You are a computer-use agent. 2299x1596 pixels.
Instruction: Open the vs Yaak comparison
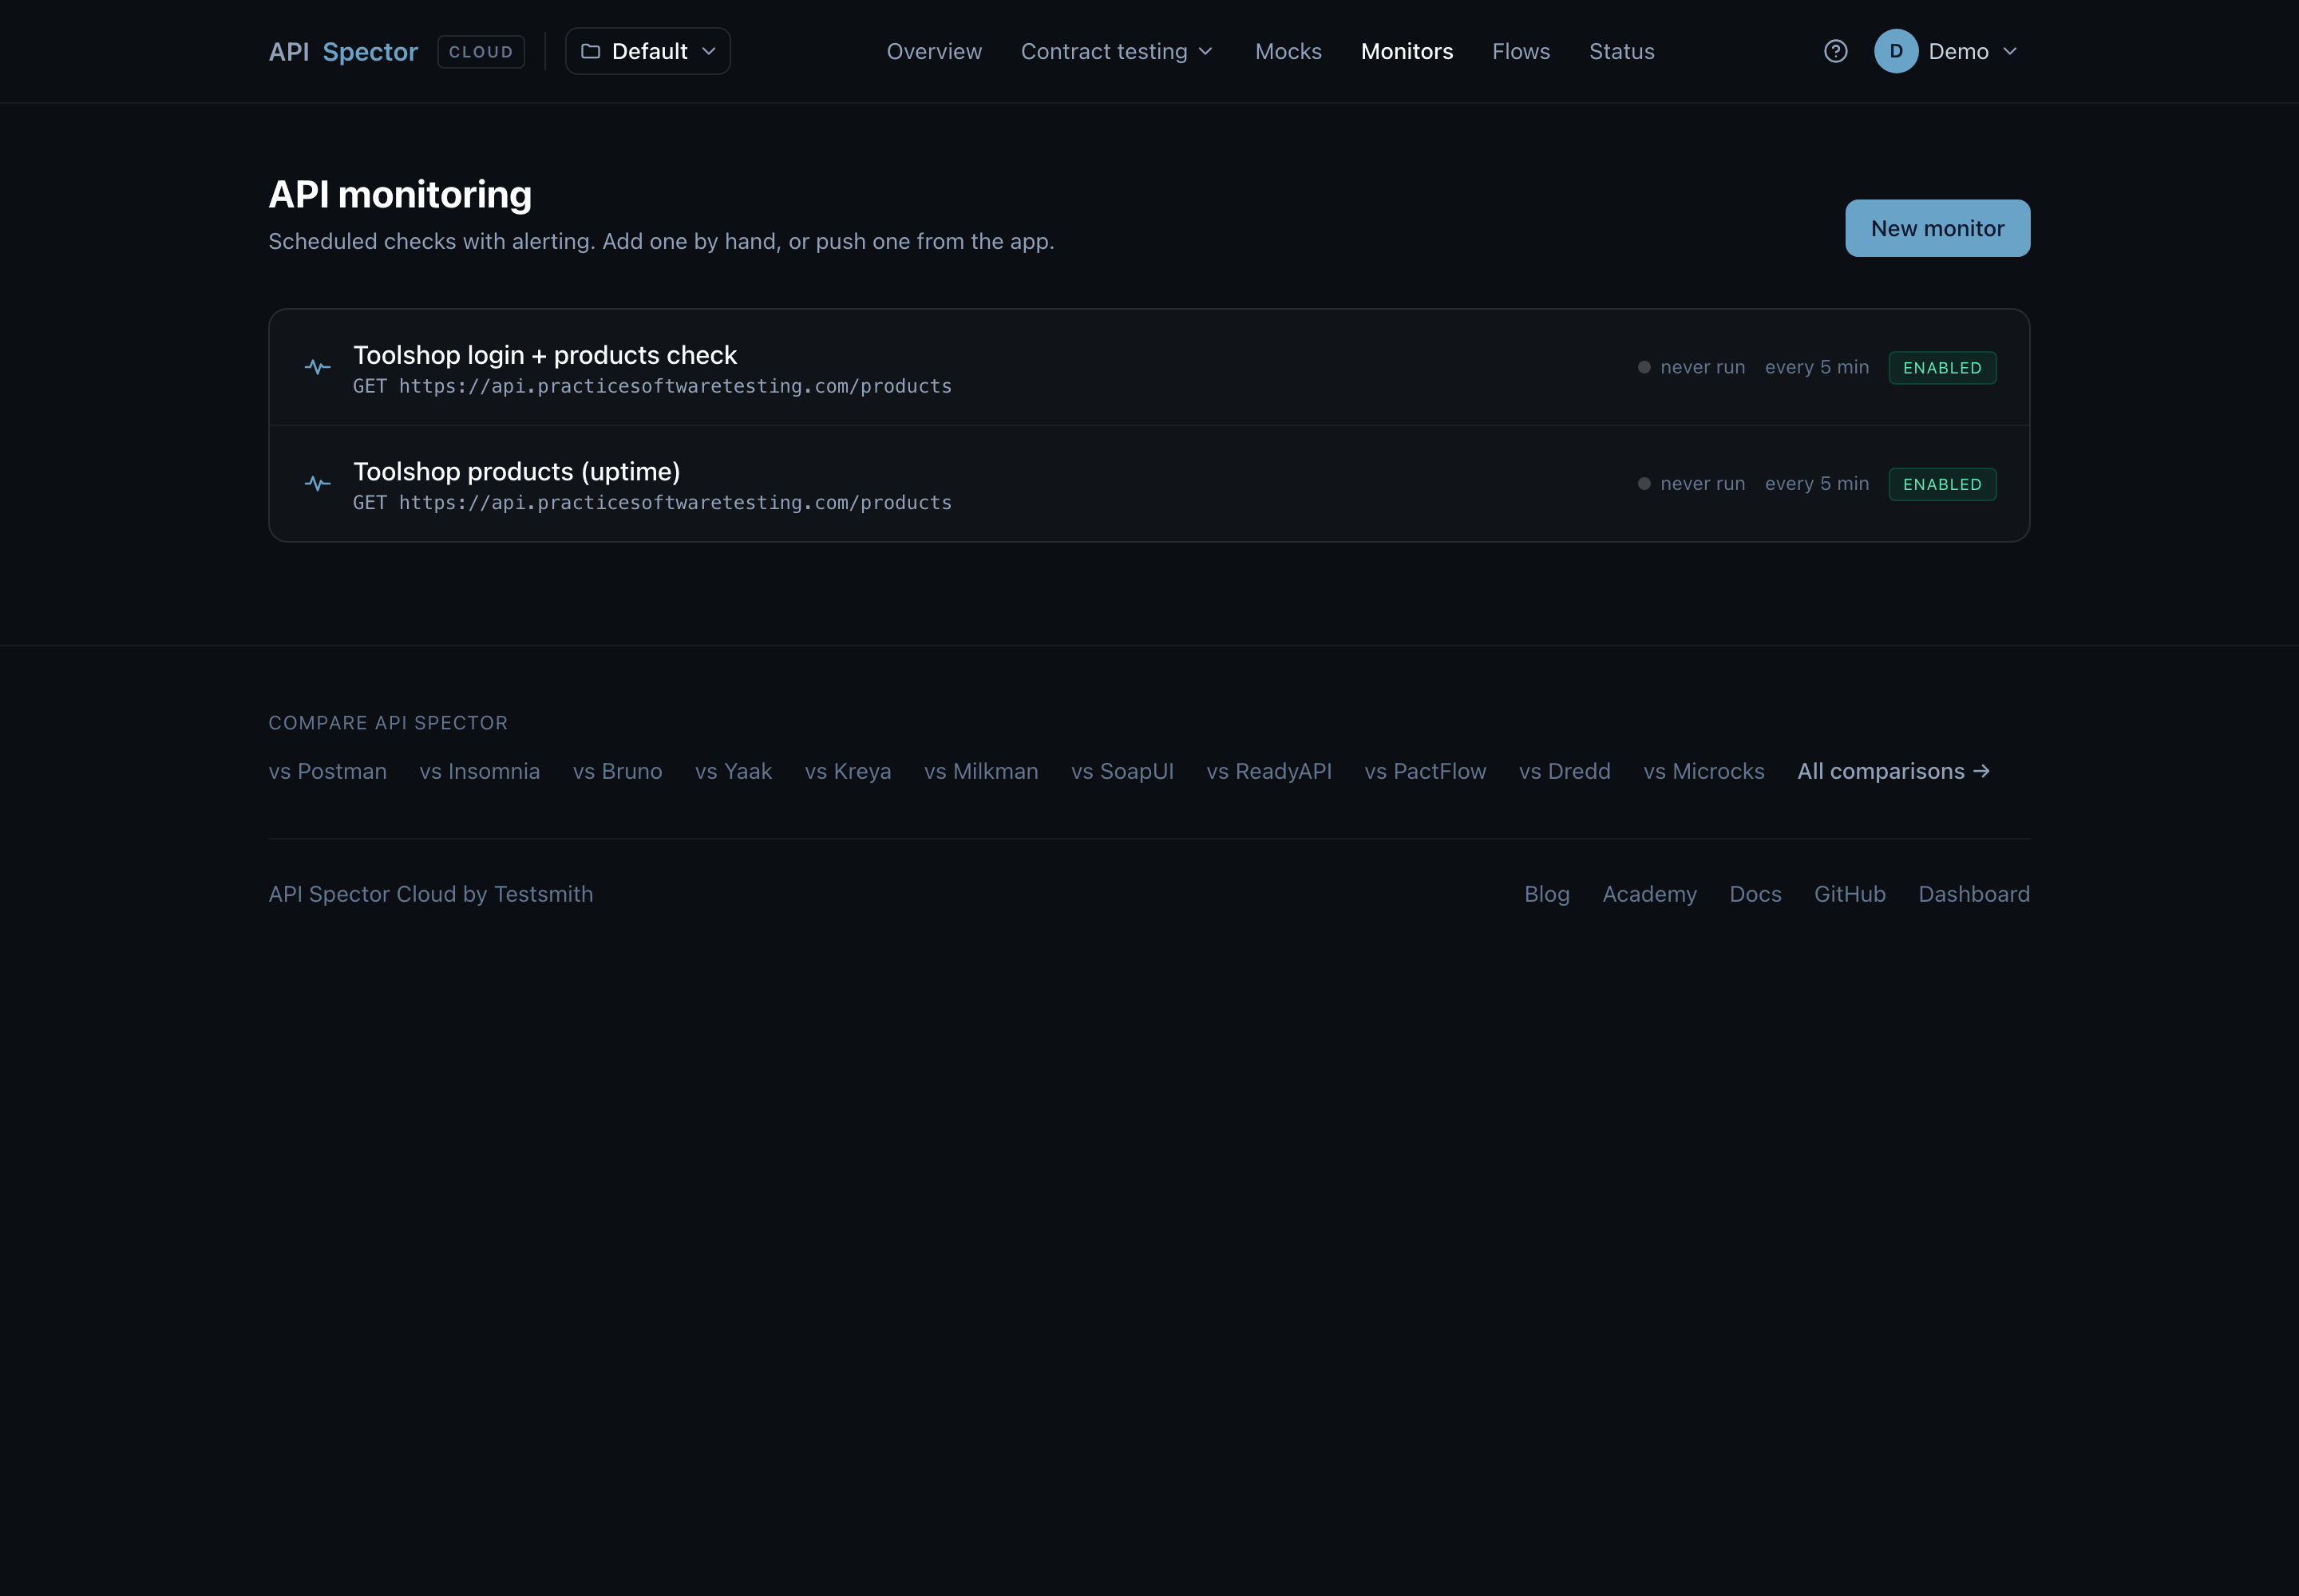click(734, 771)
